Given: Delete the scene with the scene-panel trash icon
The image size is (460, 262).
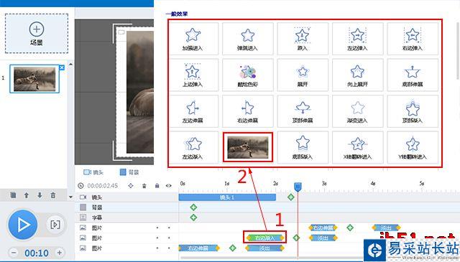Looking at the screenshot, I should click(52, 195).
